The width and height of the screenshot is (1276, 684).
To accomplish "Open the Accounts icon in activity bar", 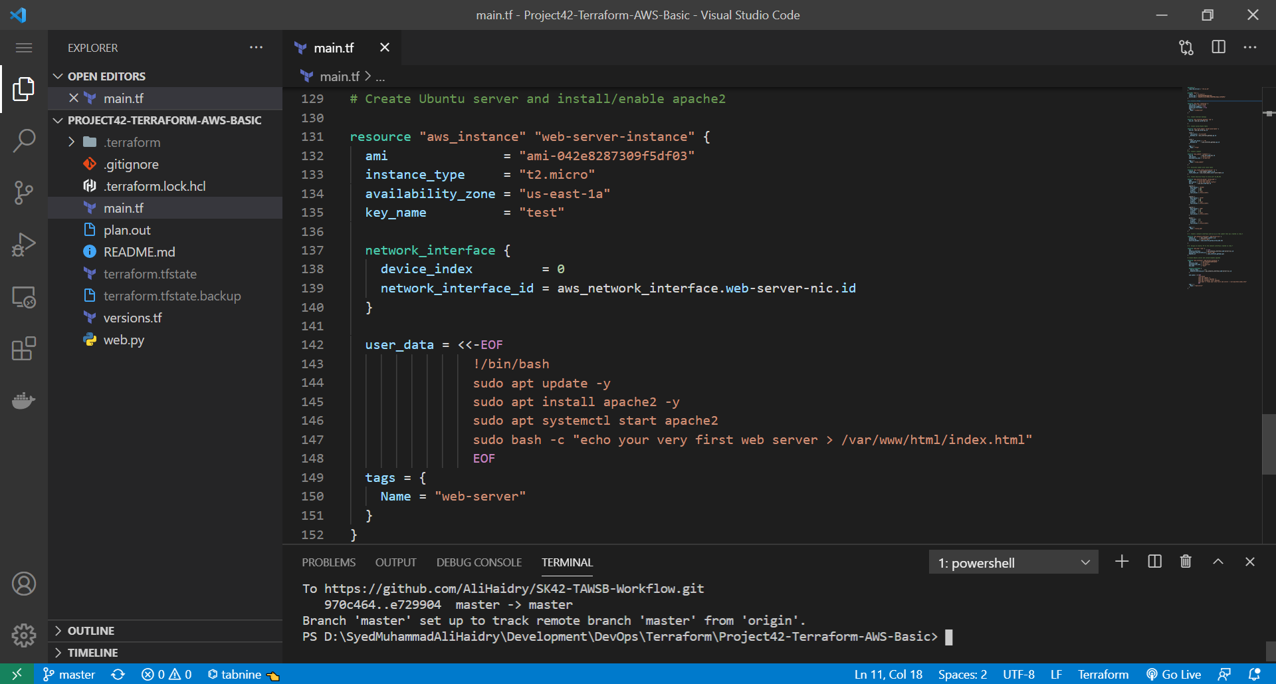I will tap(24, 584).
